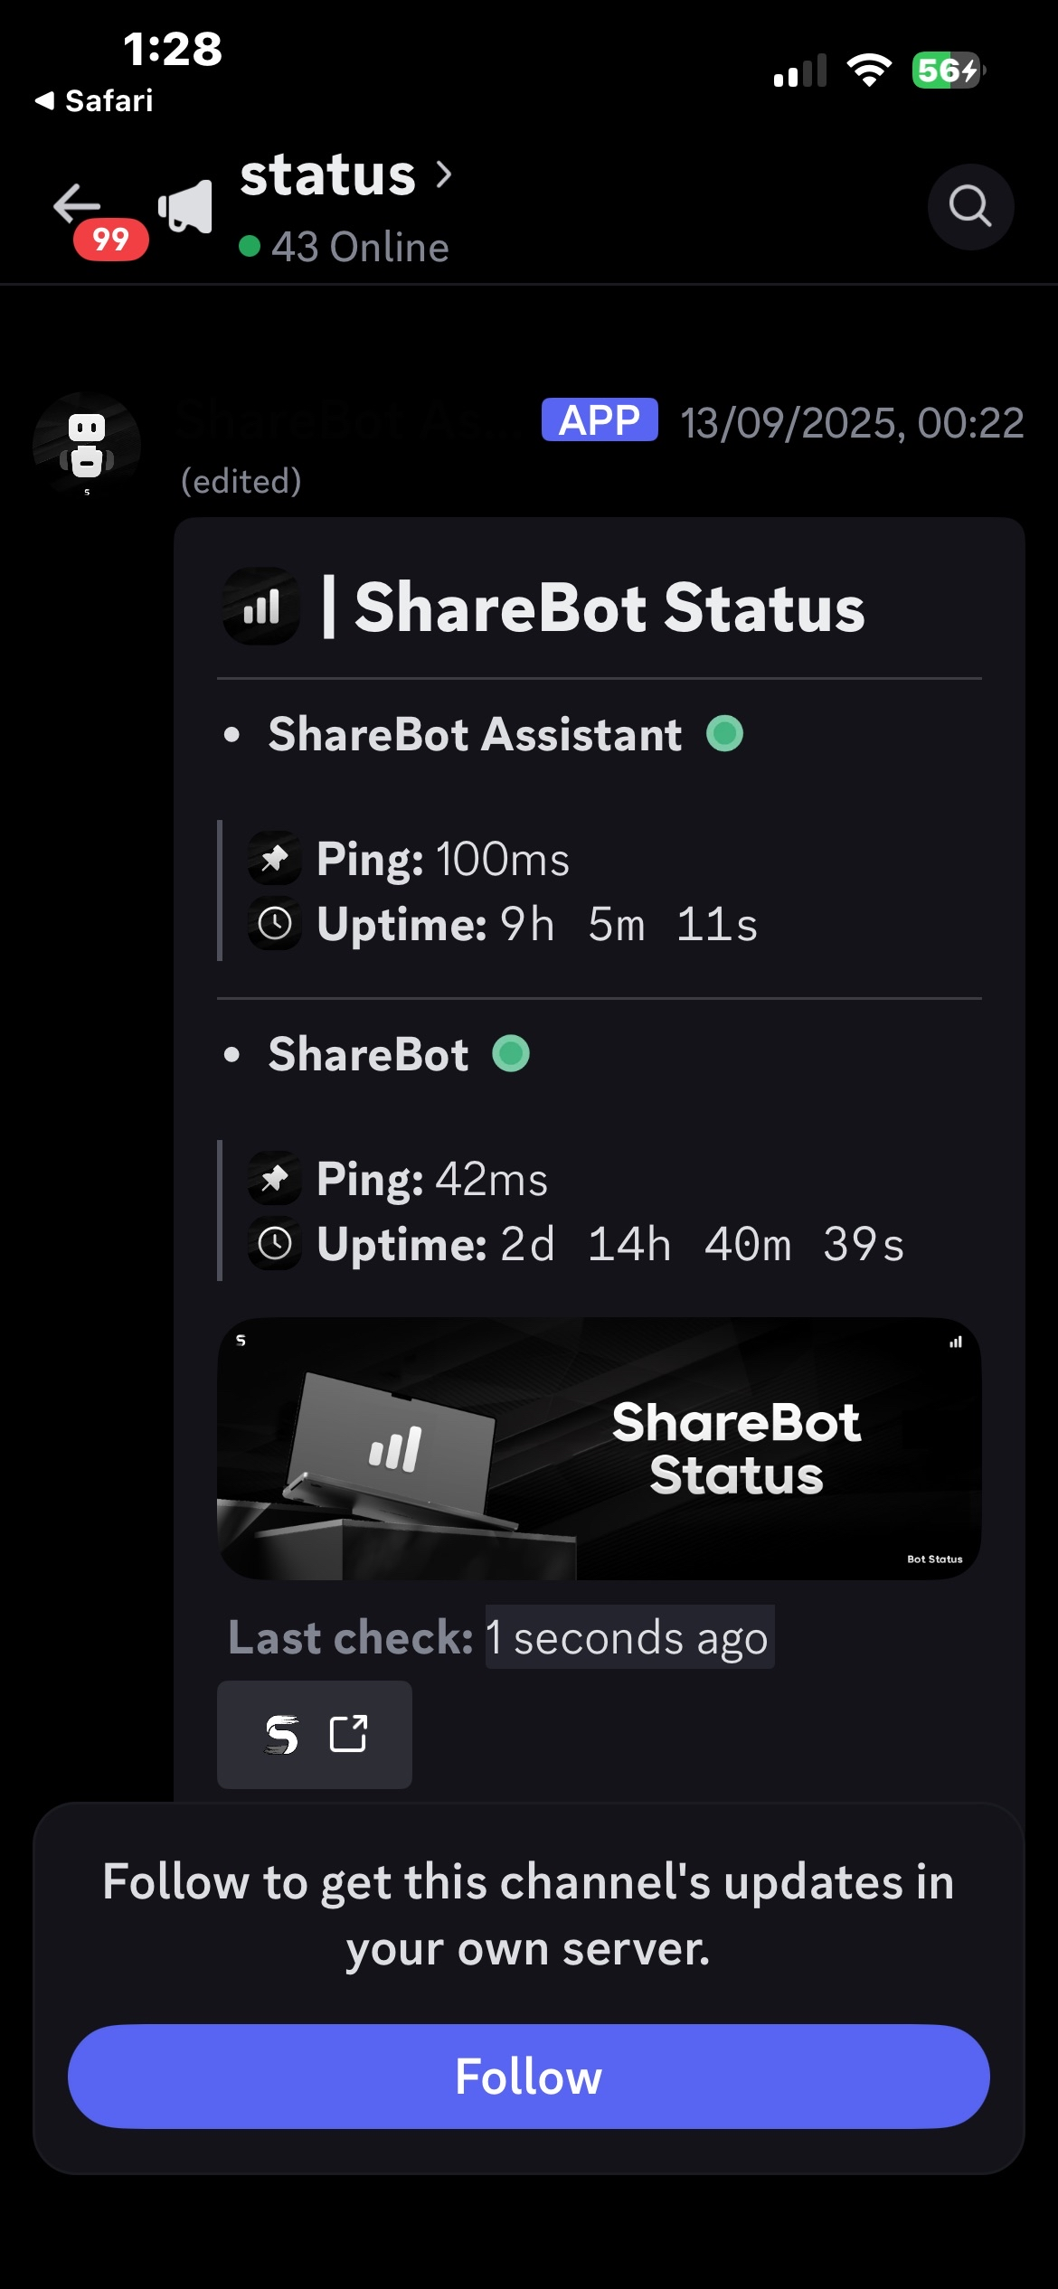Open the announcements megaphone channel icon
1058x2289 pixels.
185,205
